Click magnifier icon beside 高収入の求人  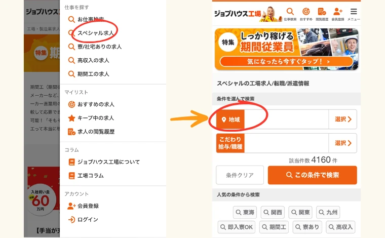point(71,60)
